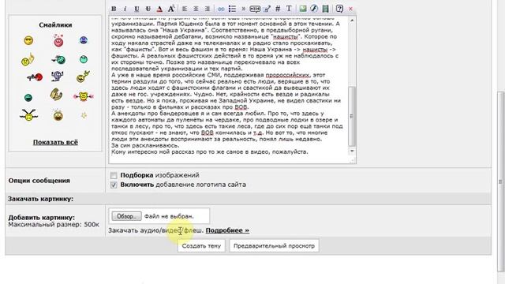The width and height of the screenshot is (505, 284).
Task: Show all smileys via Показать всё link
Action: pyautogui.click(x=55, y=142)
